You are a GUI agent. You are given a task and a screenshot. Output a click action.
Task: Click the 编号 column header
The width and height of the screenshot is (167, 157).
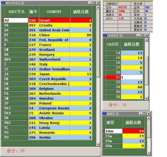[33, 12]
